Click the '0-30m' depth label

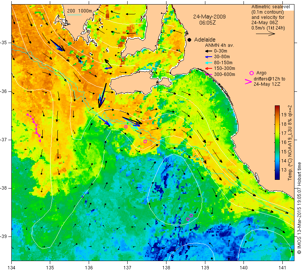click(220, 51)
